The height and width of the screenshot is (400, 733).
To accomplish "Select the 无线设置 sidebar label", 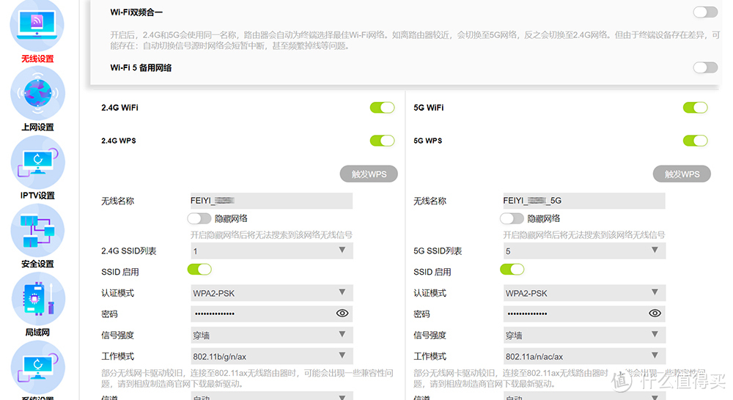I will [37, 59].
